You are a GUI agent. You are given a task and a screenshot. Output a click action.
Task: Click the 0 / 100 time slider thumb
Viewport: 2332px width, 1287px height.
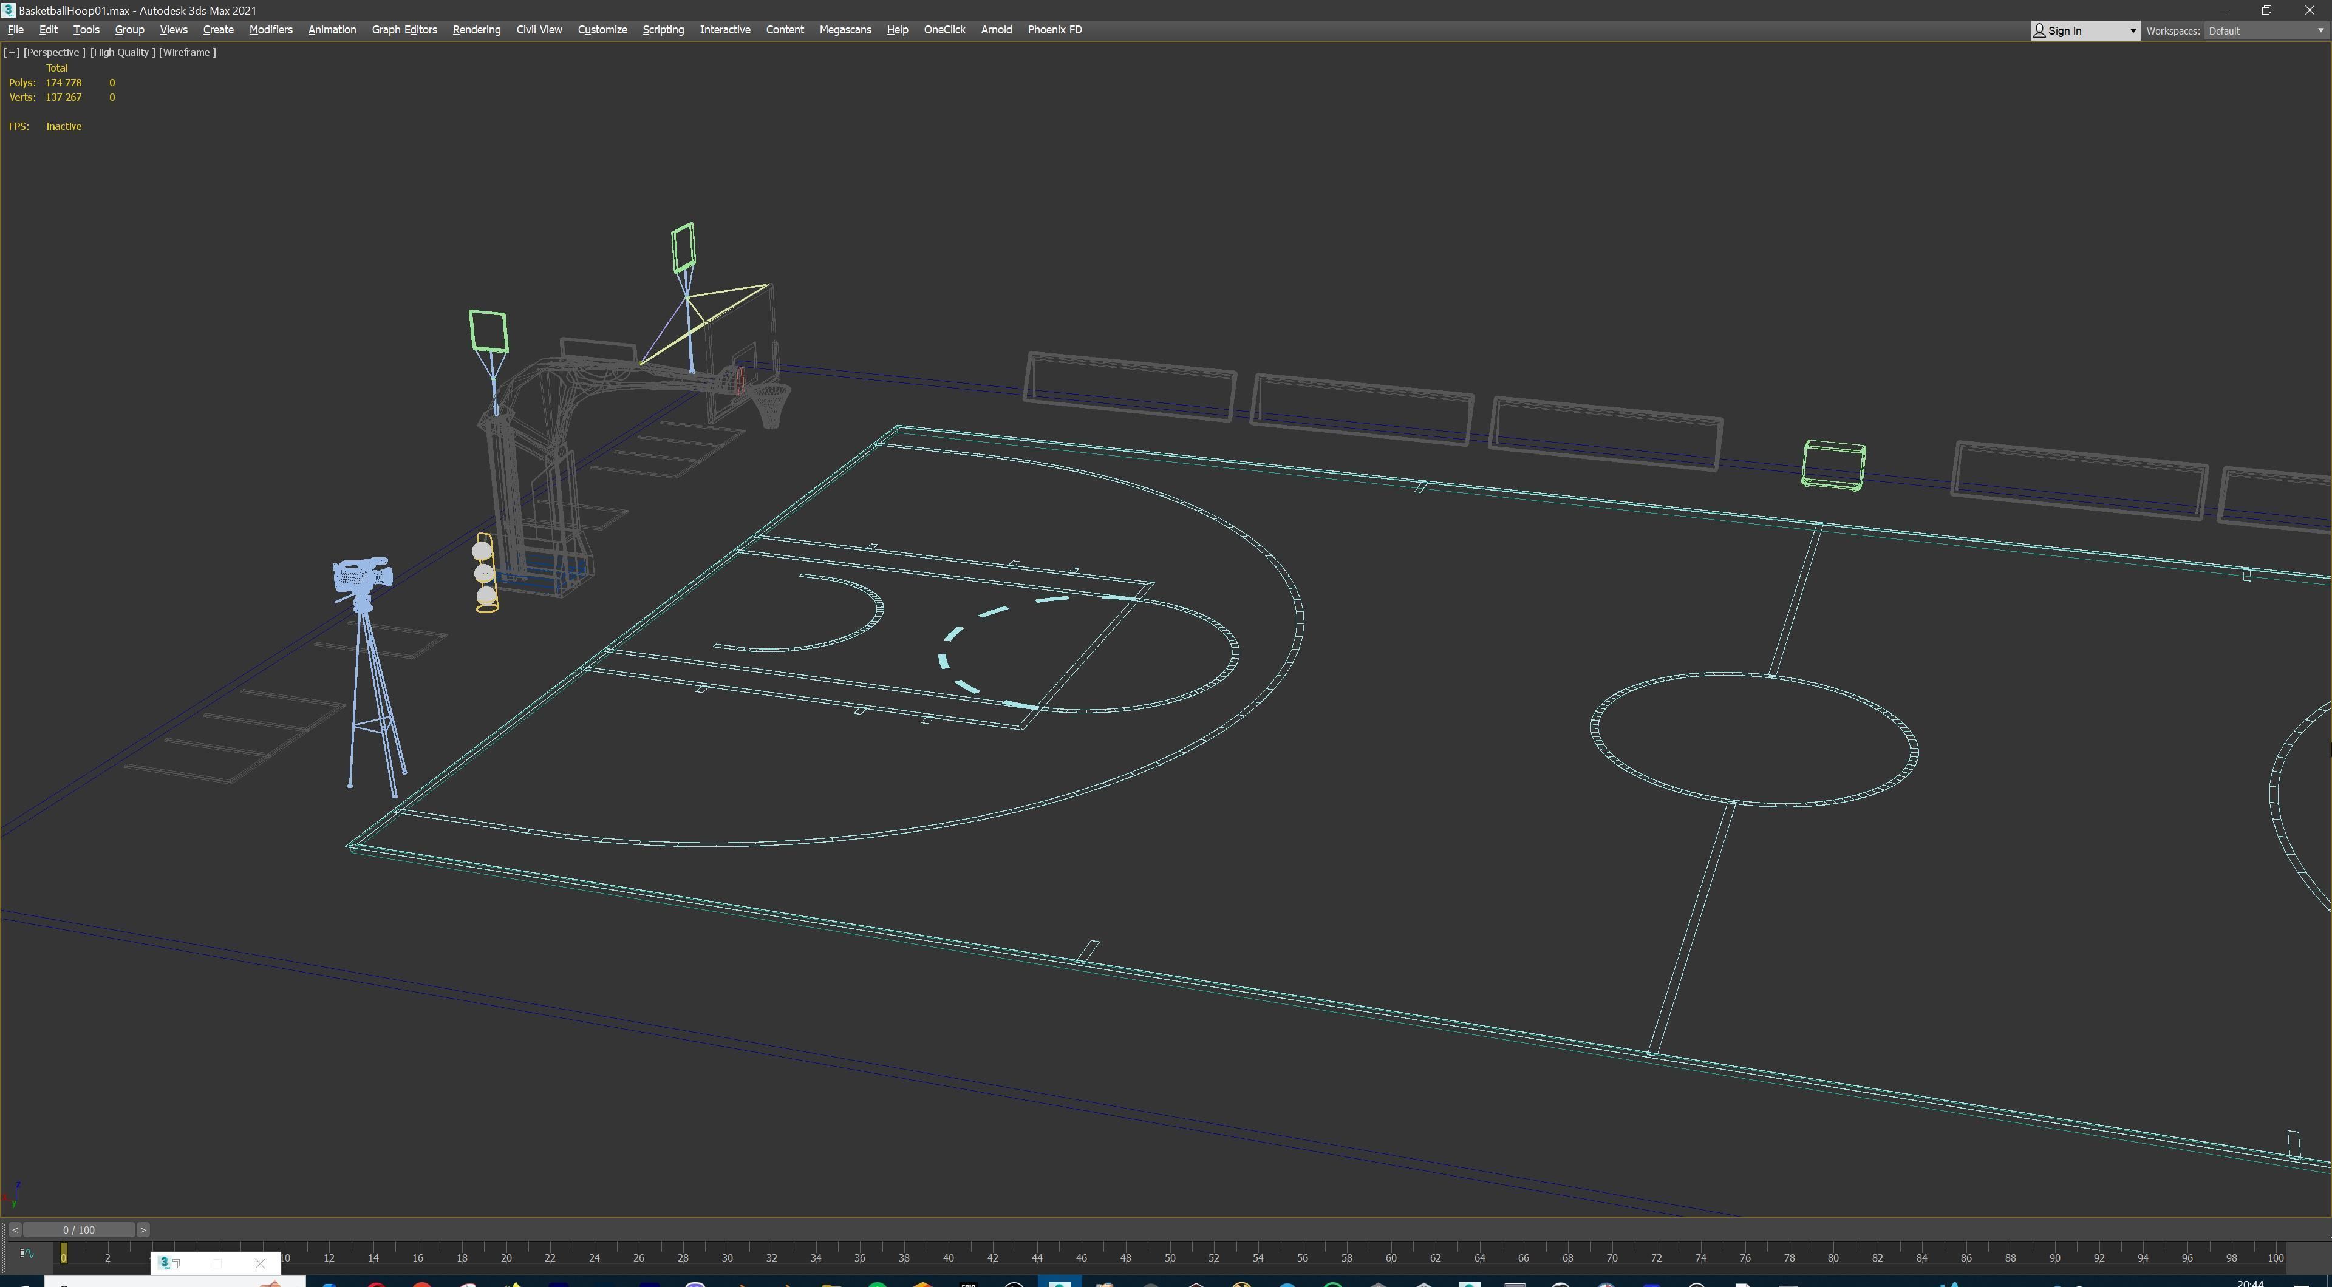coord(79,1230)
